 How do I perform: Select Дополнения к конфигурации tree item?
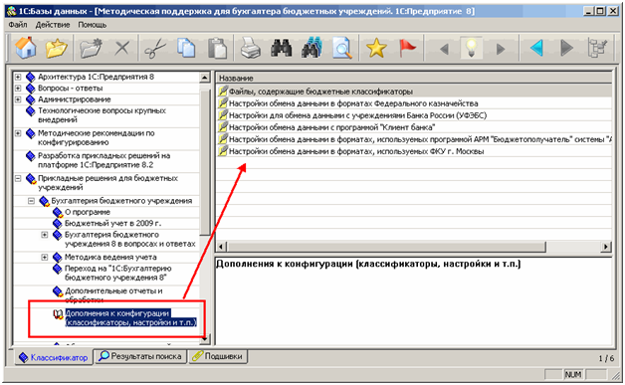(x=130, y=318)
